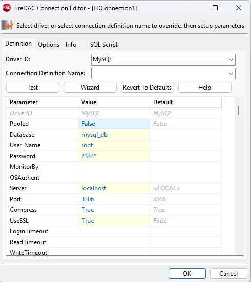251x282 pixels.
Task: Click the empty ReadTimeout value cell
Action: [x=114, y=242]
